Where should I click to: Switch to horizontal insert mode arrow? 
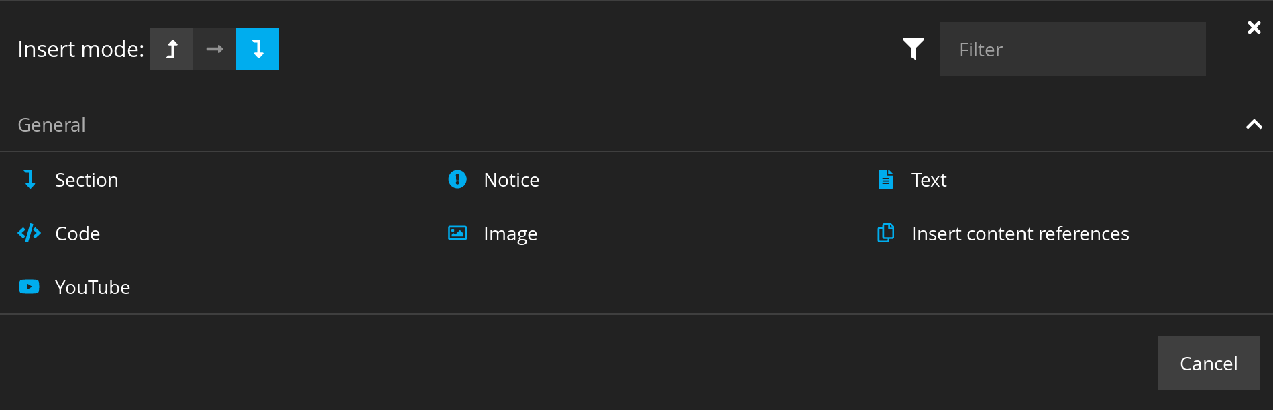coord(215,48)
